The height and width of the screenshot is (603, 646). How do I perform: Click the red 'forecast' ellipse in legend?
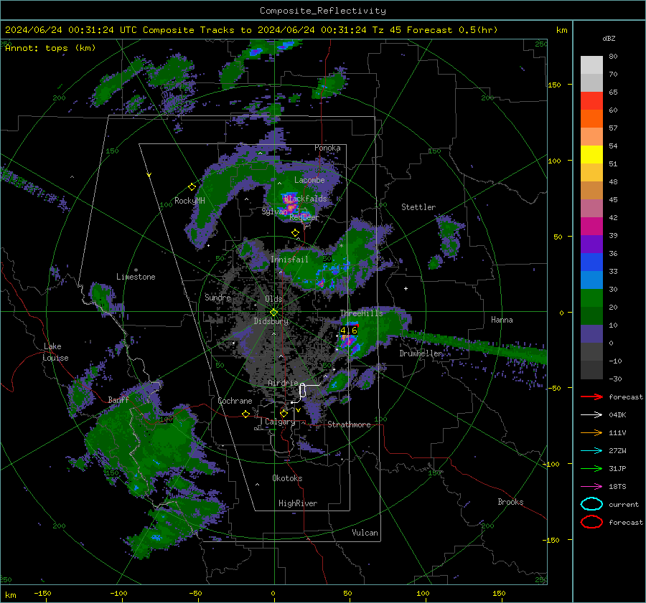[x=591, y=522]
